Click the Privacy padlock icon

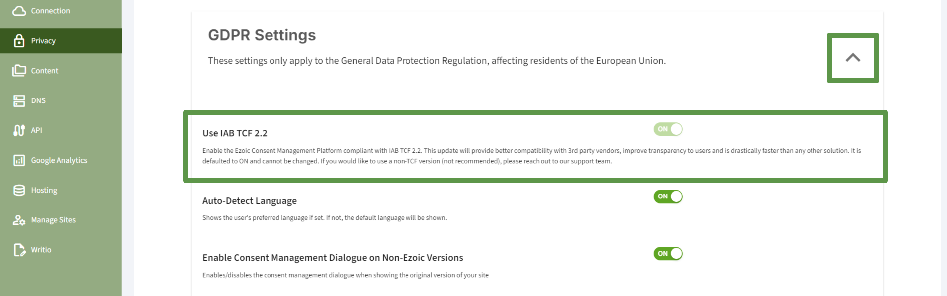tap(19, 41)
